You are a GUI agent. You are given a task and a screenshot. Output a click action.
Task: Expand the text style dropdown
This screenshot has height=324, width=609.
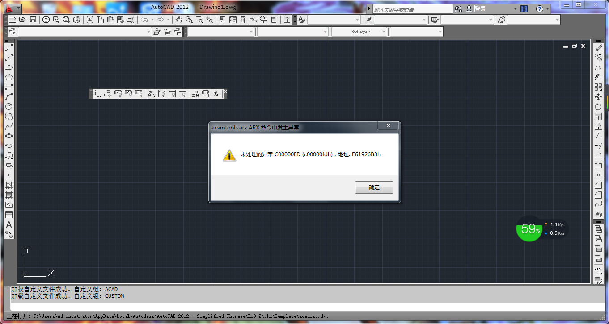357,20
